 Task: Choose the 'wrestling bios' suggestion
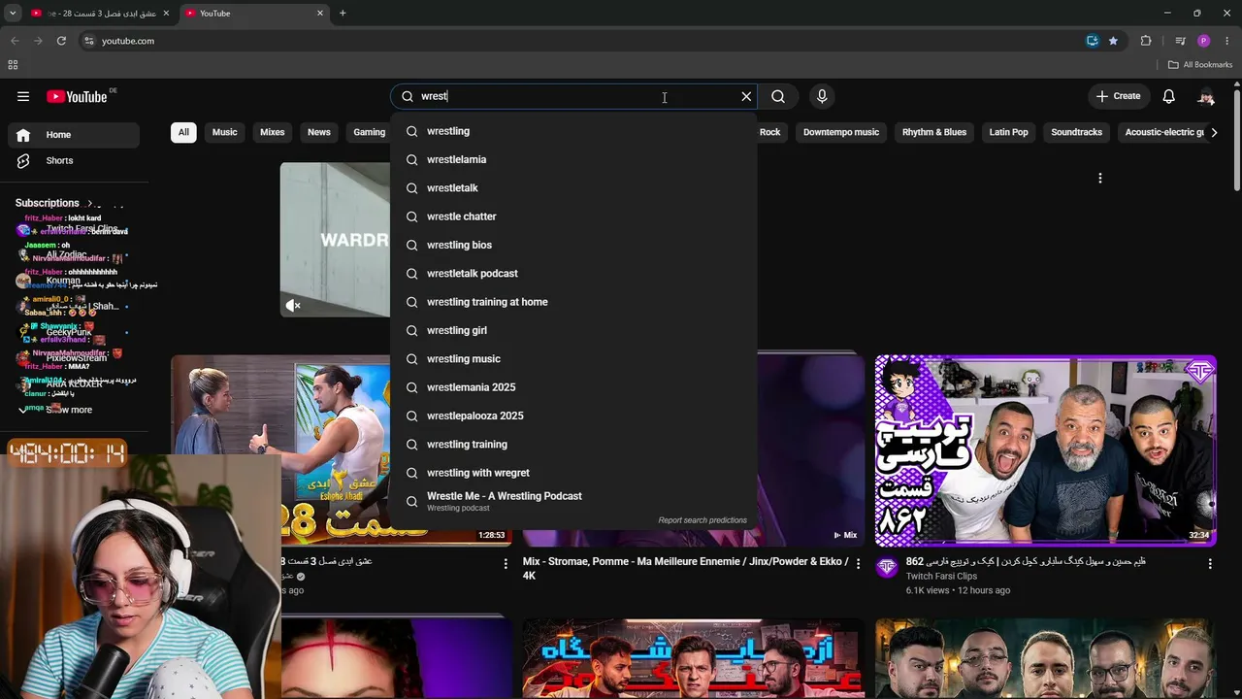pyautogui.click(x=573, y=245)
